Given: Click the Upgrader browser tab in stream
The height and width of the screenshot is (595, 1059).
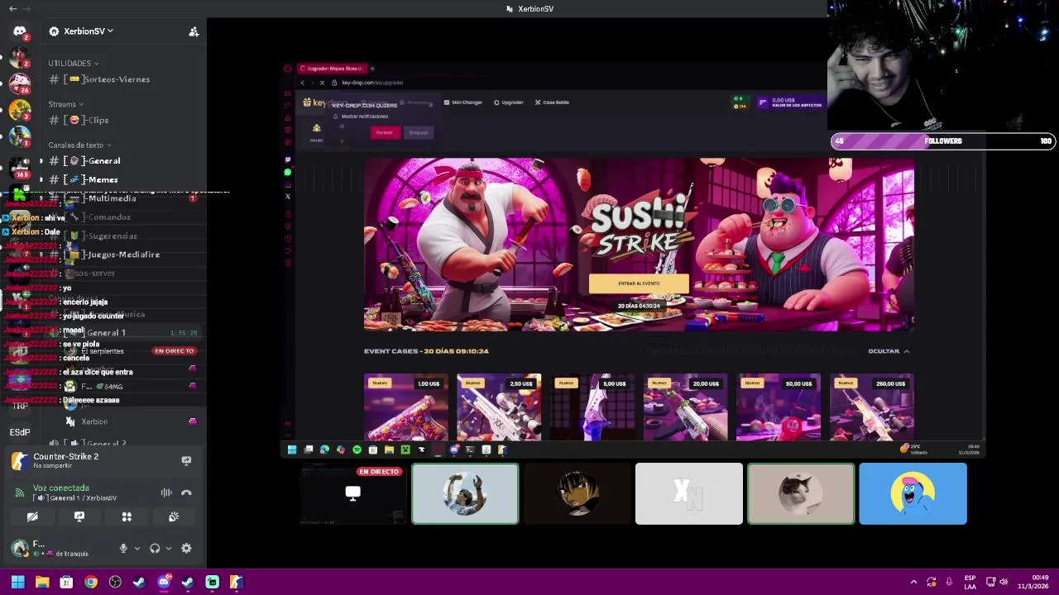Looking at the screenshot, I should pos(332,69).
